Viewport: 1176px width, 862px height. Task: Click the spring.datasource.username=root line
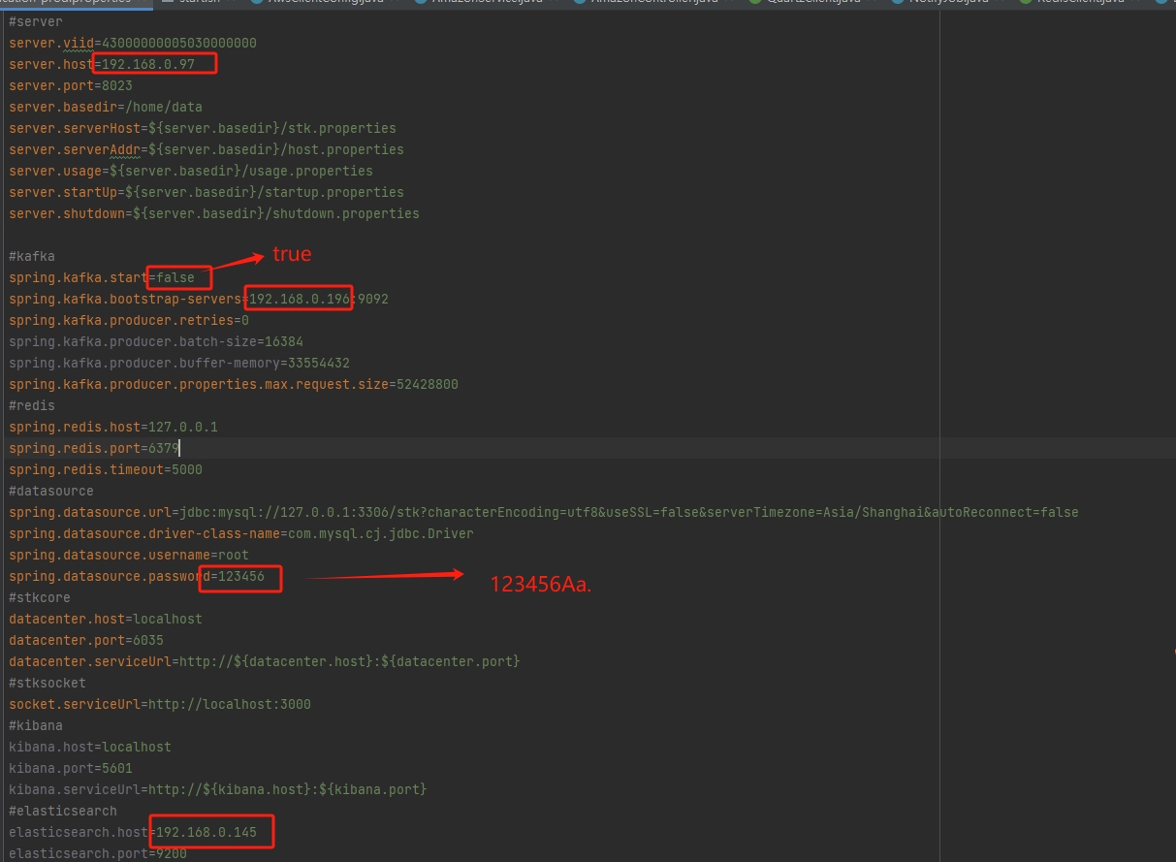pos(129,555)
